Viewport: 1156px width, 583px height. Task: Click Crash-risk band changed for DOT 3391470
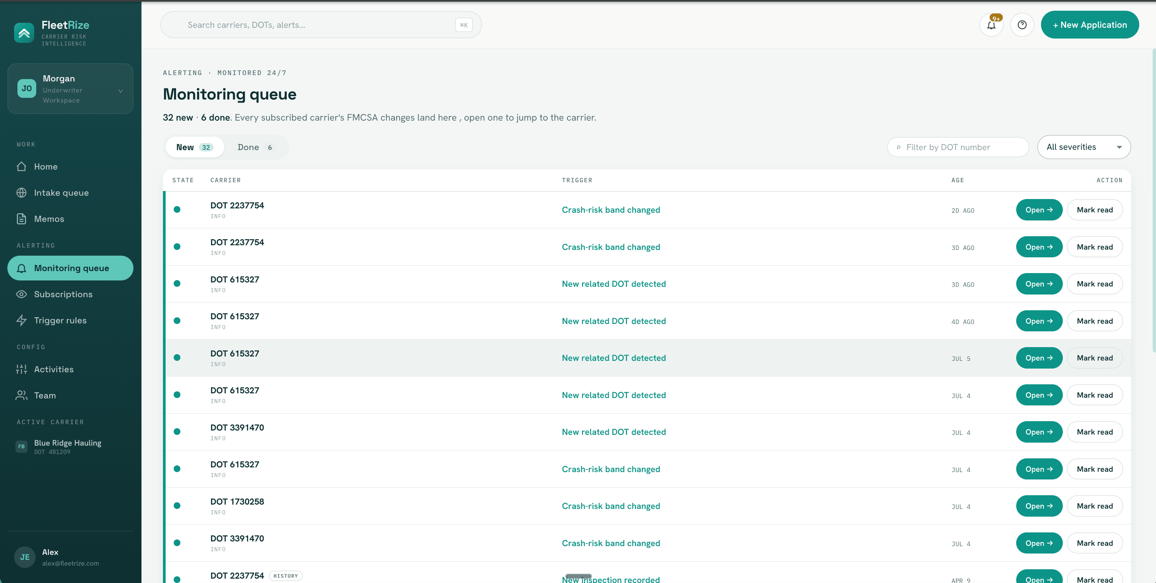(x=611, y=543)
